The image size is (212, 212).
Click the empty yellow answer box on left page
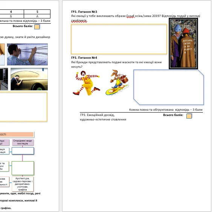tap(23, 107)
